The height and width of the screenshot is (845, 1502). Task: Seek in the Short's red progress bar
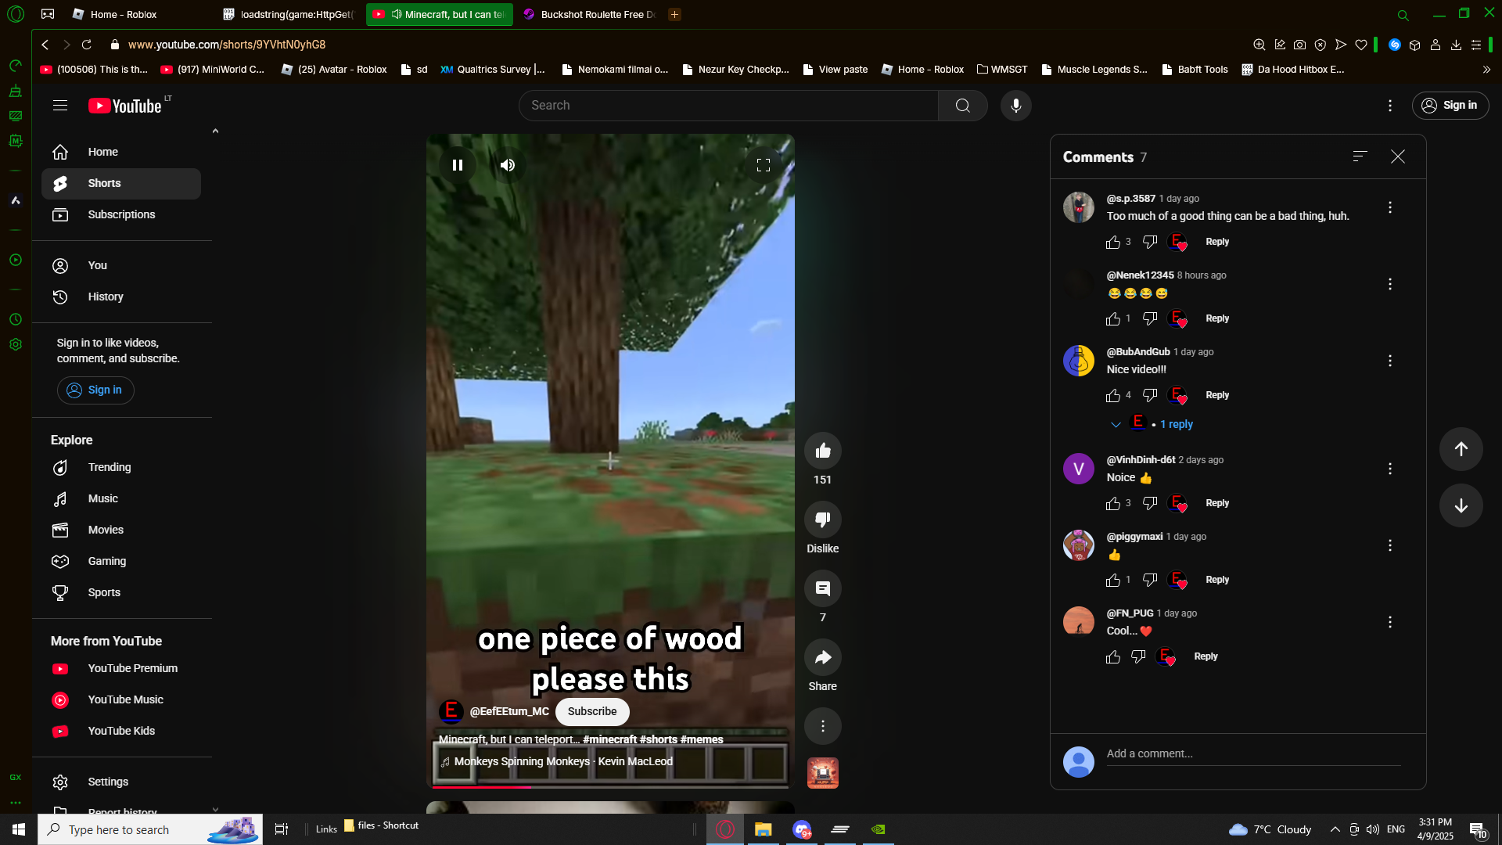610,786
